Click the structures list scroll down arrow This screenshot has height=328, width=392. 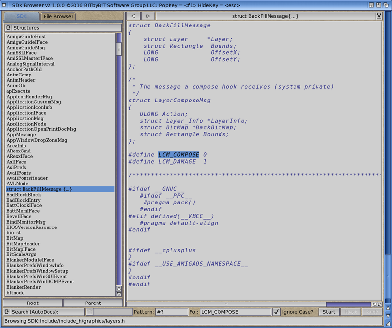119,294
